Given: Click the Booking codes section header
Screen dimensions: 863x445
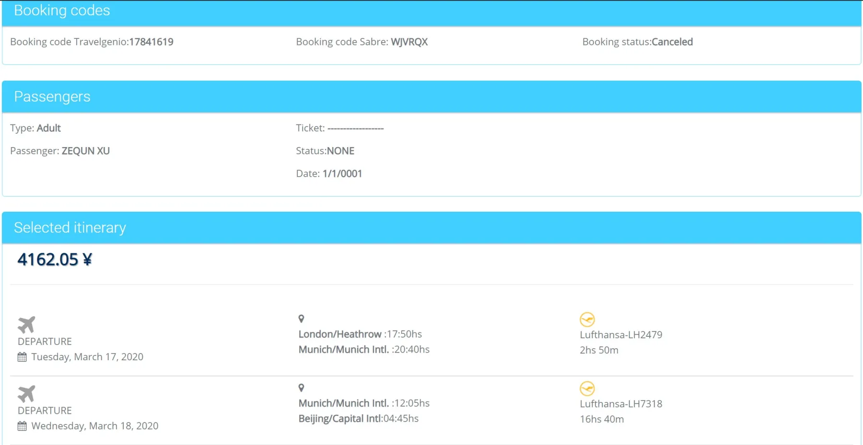Looking at the screenshot, I should click(62, 11).
